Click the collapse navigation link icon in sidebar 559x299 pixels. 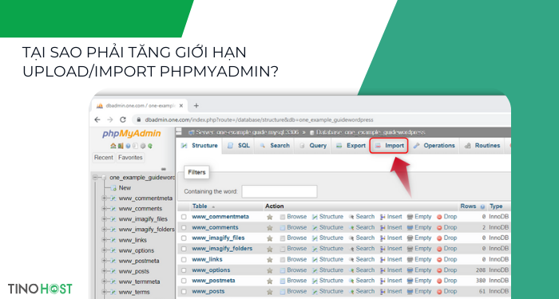tap(164, 169)
